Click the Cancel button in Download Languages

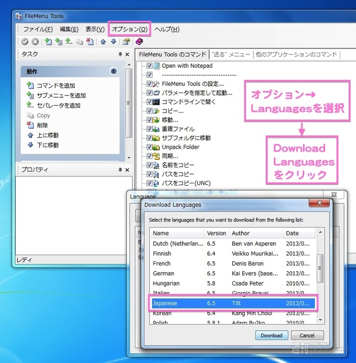click(x=307, y=335)
